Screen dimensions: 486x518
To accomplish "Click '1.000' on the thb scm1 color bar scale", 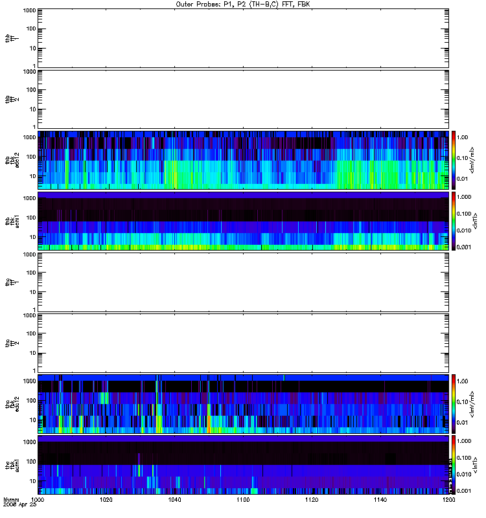I will [x=464, y=197].
